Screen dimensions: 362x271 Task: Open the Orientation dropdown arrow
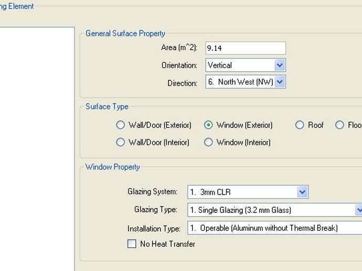pyautogui.click(x=280, y=65)
